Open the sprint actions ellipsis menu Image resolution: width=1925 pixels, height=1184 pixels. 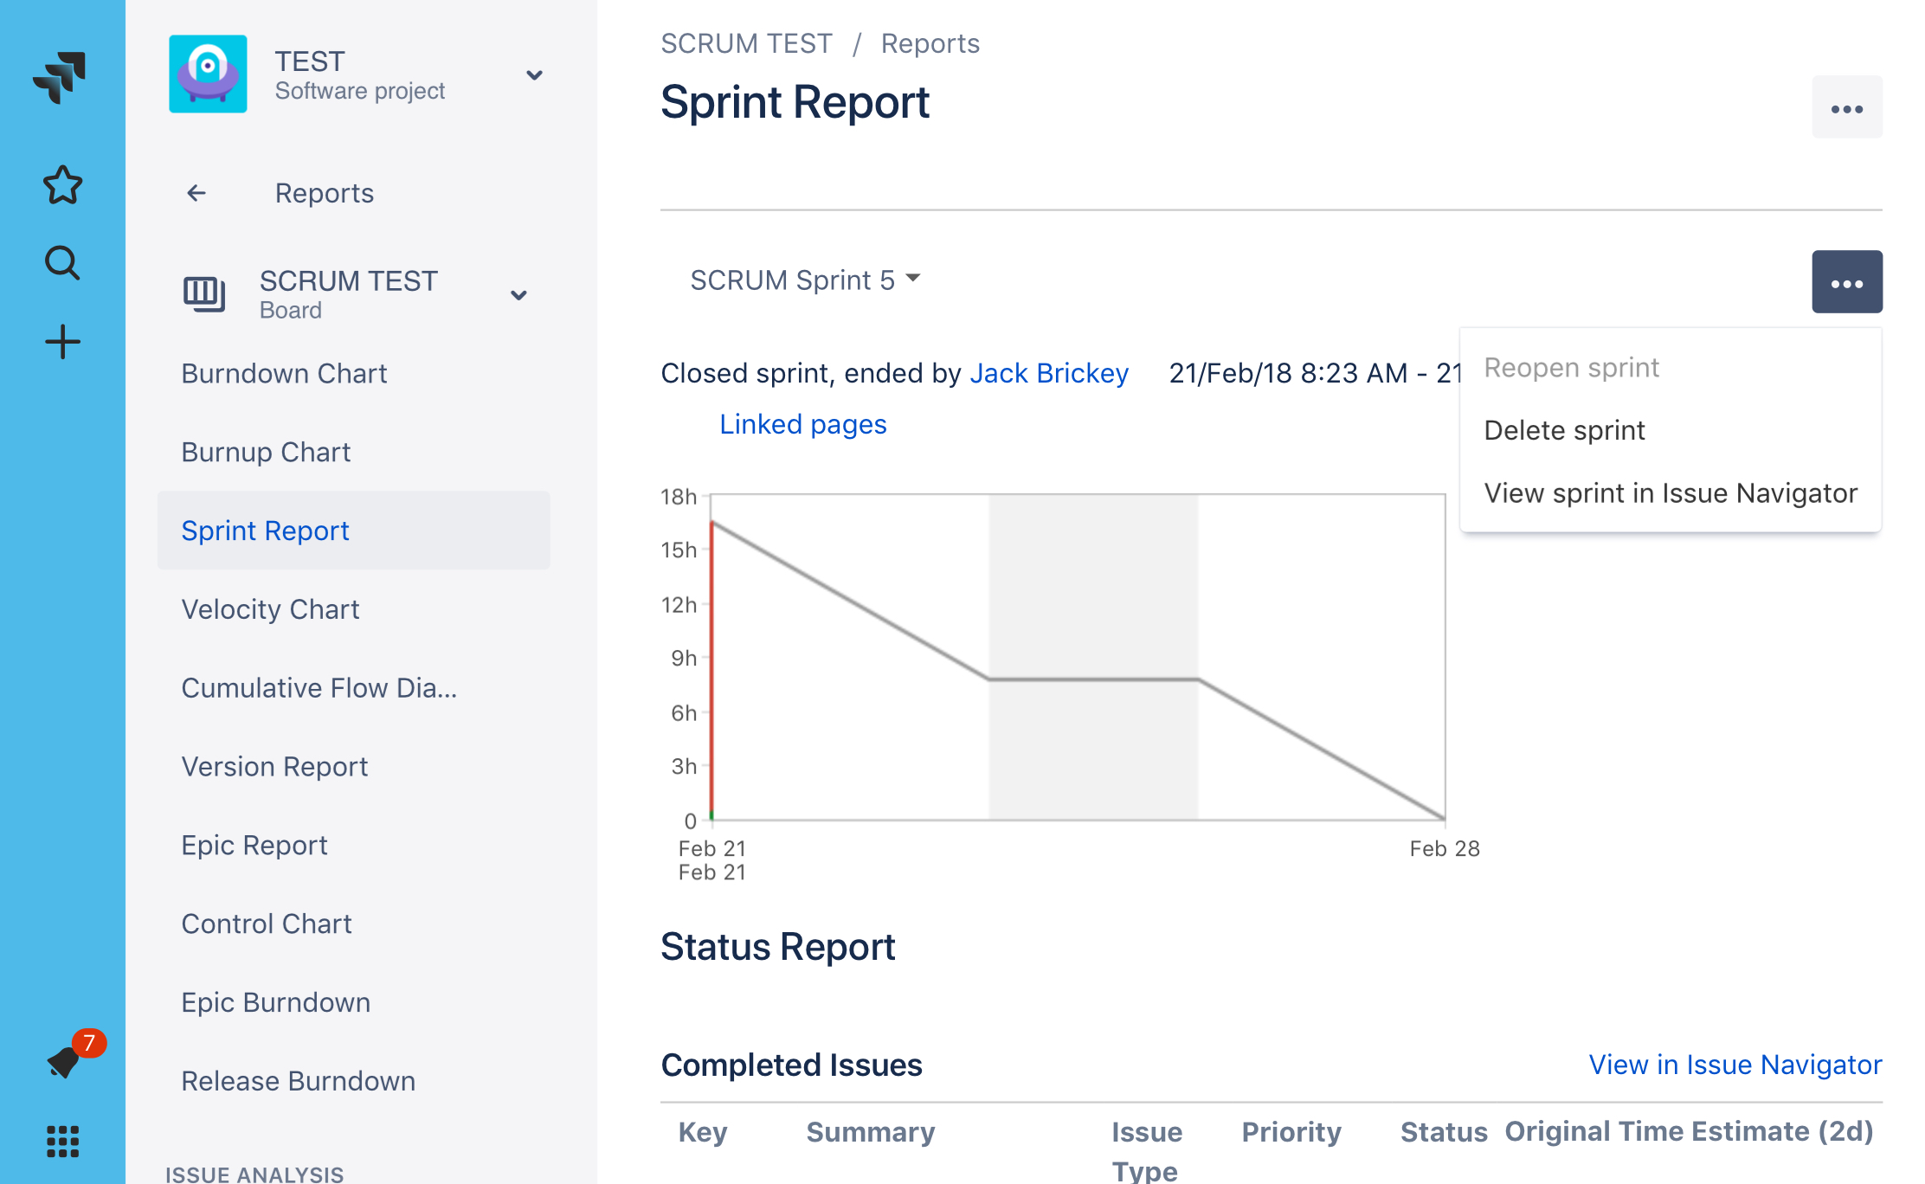[1847, 281]
